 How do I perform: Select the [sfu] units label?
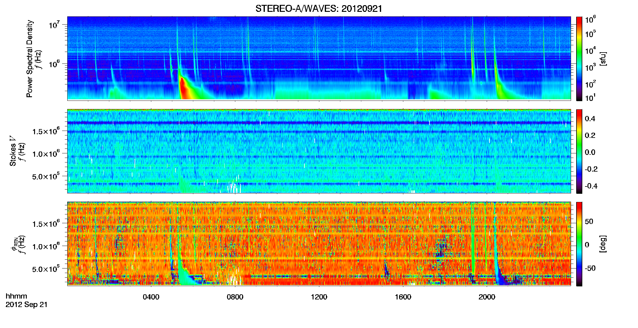click(x=603, y=59)
